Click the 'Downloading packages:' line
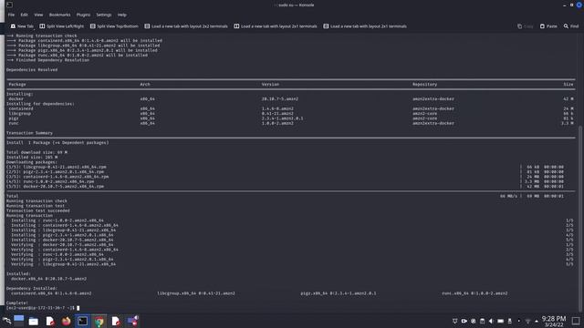This screenshot has height=328, width=584. 32,162
